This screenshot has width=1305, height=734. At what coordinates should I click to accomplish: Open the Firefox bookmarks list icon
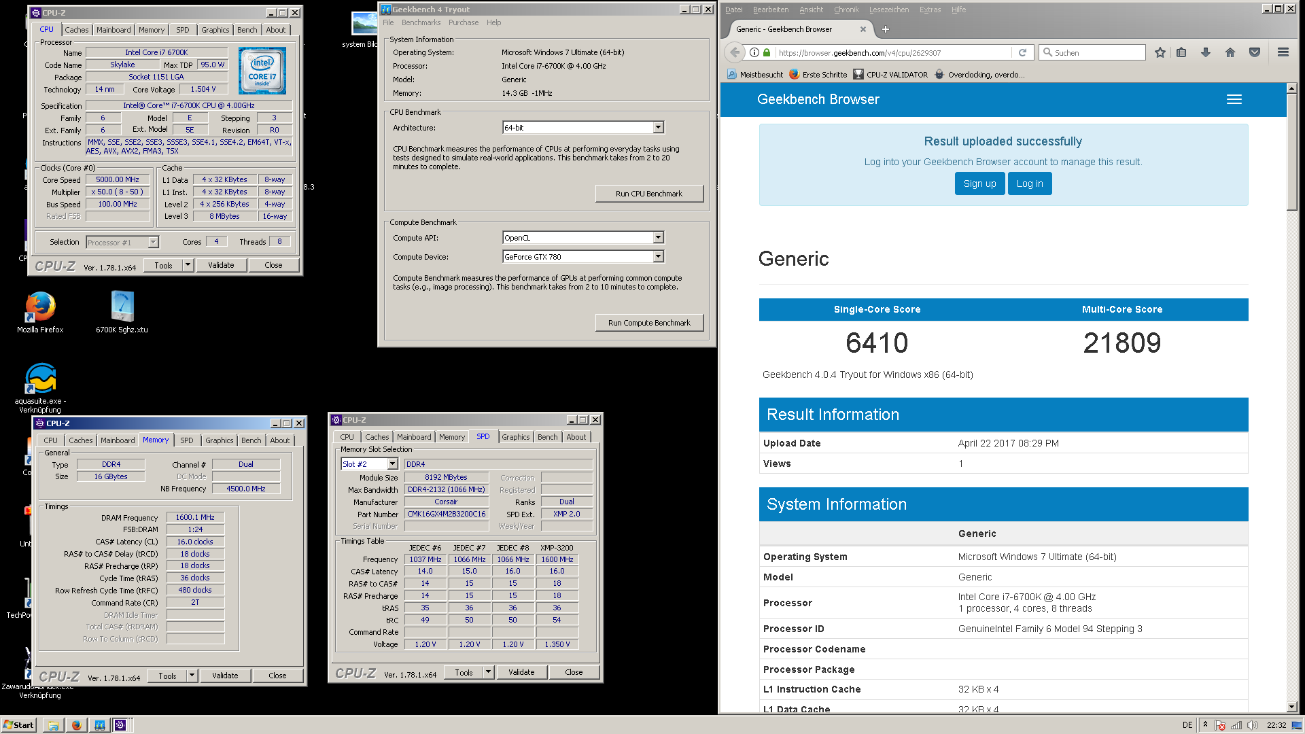[1181, 52]
